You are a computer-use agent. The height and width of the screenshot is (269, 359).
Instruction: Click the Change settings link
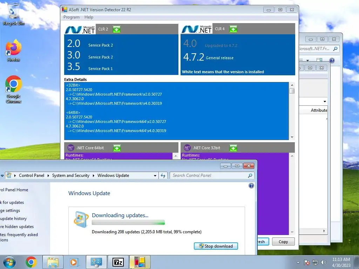10,211
